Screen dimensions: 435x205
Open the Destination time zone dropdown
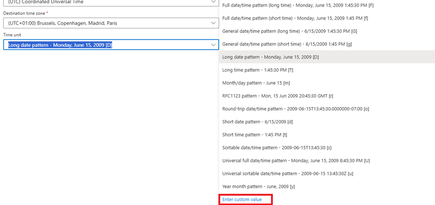coord(111,23)
